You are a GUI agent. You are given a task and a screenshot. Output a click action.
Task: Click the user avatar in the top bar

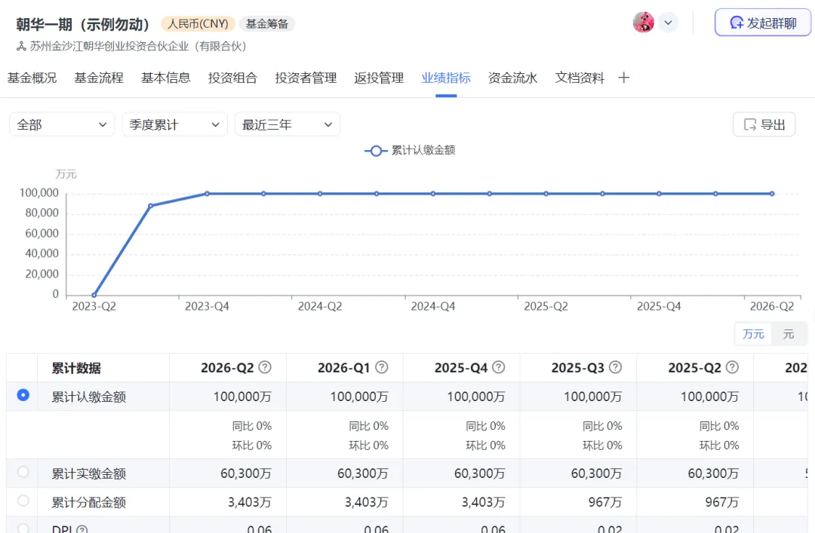coord(644,22)
